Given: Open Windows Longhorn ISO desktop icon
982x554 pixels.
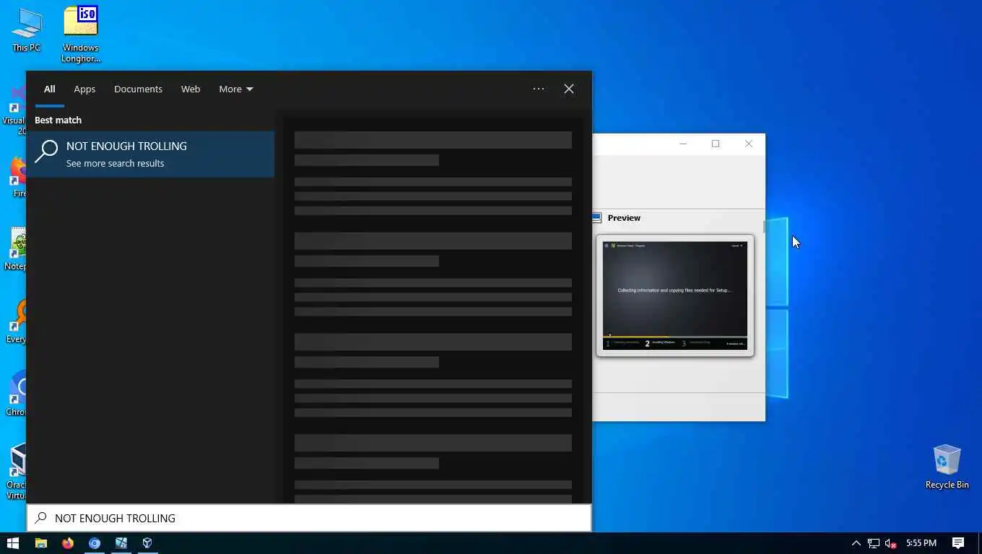Looking at the screenshot, I should click(80, 35).
